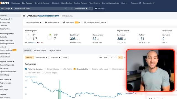Set chart range to 1M
Screen dimensions: 177x99
click(x=100, y=57)
